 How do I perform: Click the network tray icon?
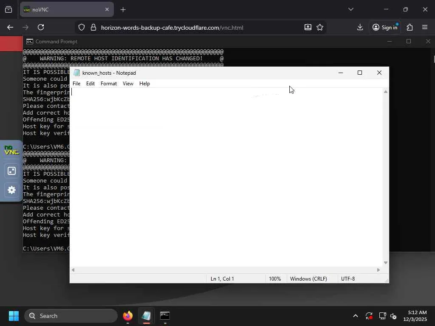[383, 316]
